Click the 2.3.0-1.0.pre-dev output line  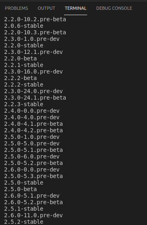pos(32,39)
